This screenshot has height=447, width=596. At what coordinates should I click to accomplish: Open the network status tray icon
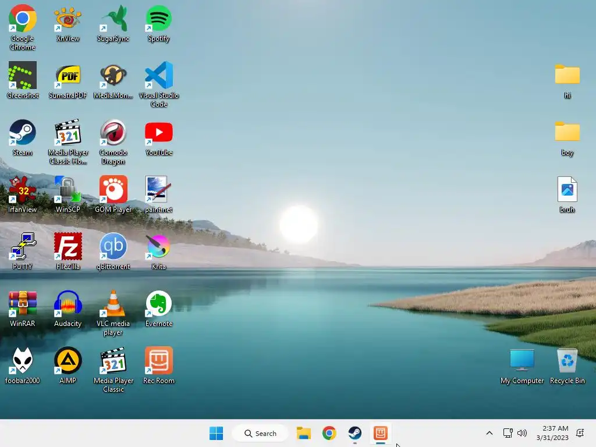click(508, 433)
